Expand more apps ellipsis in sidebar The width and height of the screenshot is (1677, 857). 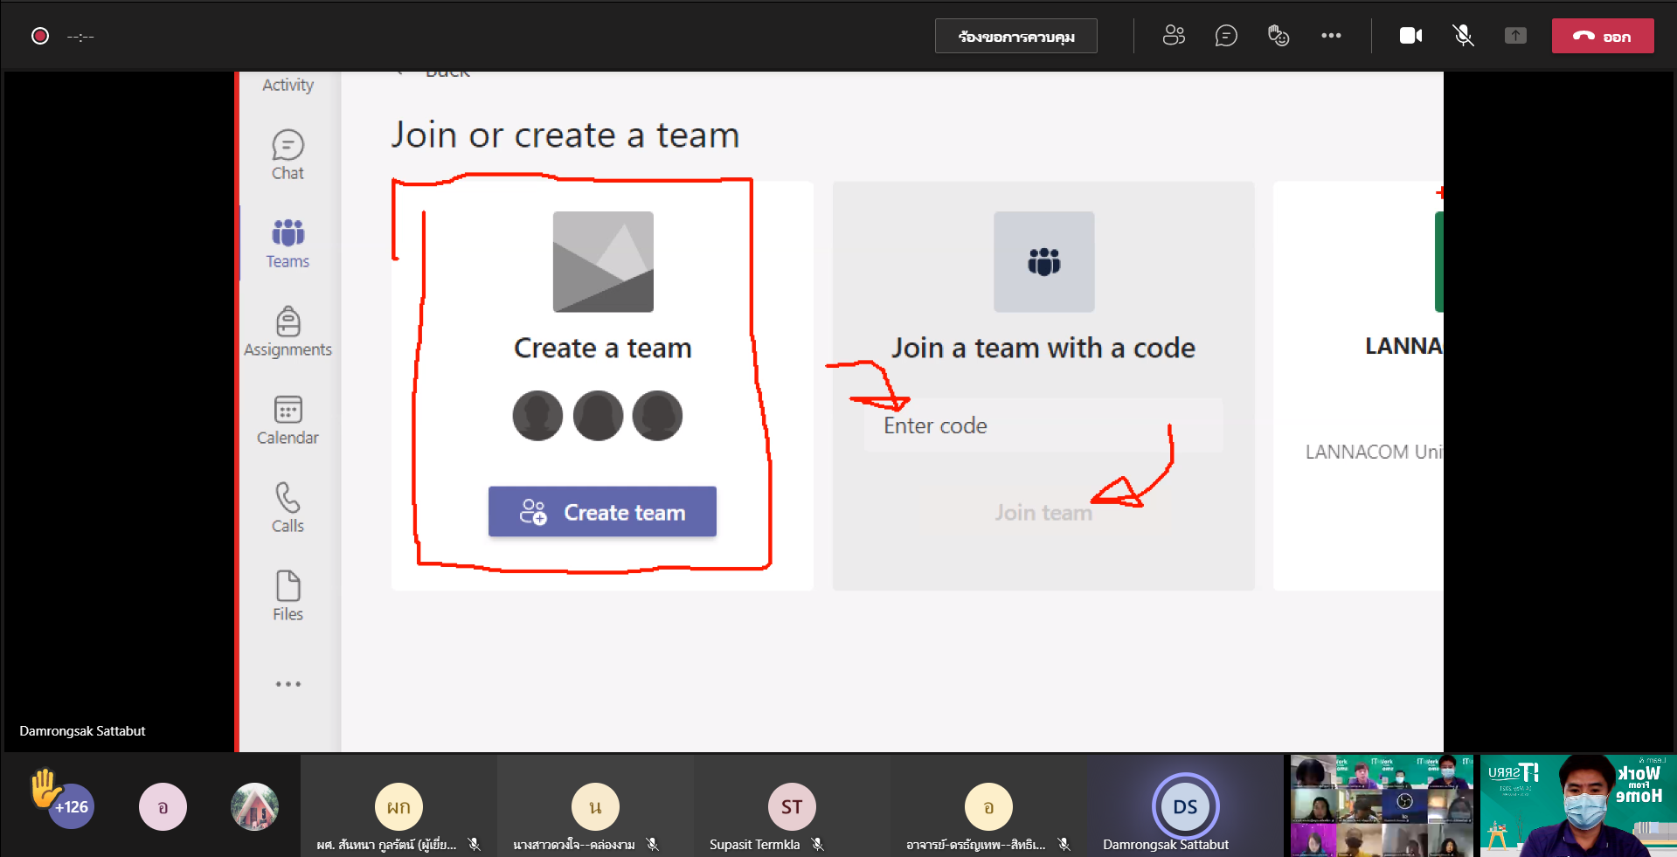click(x=288, y=684)
